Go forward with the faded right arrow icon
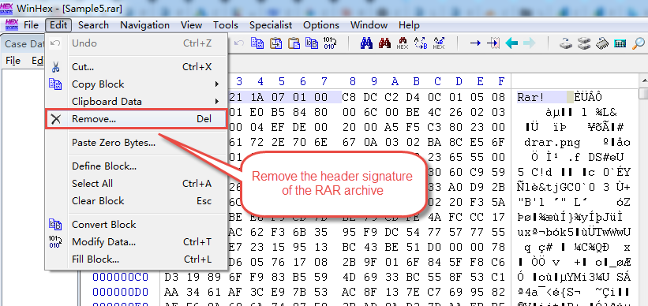Image resolution: width=648 pixels, height=306 pixels. coord(530,43)
